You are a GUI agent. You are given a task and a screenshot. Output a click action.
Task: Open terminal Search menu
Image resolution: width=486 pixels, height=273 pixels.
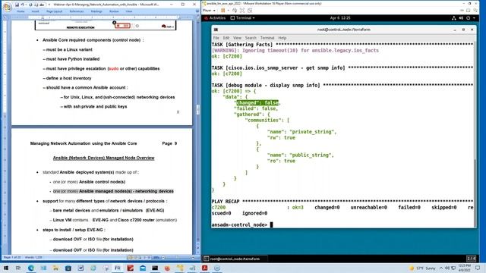tap(251, 38)
